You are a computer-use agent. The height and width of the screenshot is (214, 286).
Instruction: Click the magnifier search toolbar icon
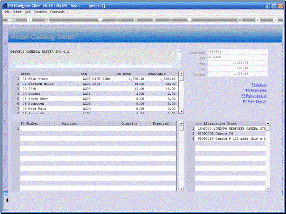tap(47, 20)
